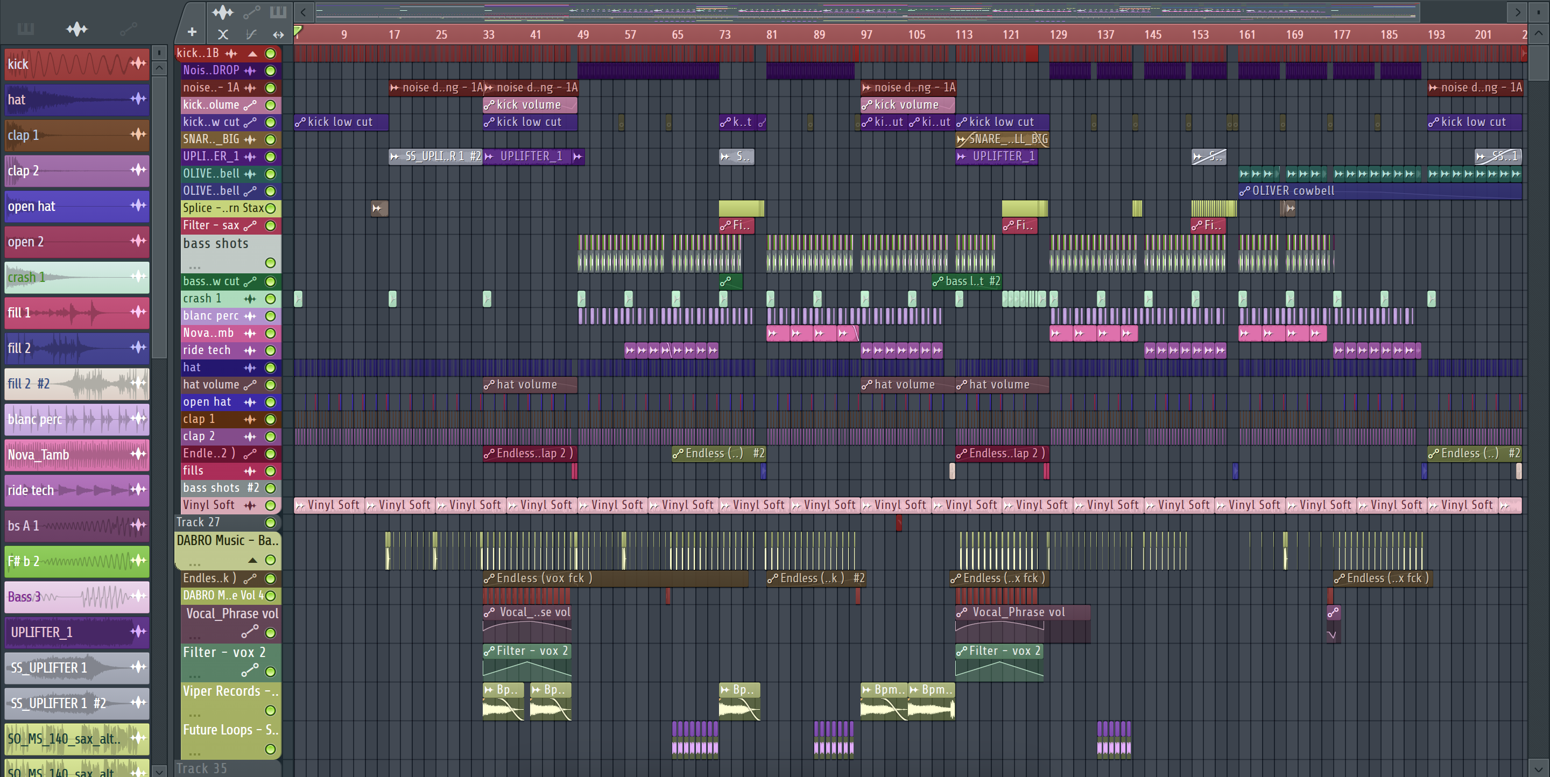Toggle automation clip filter in playlist header

click(251, 11)
